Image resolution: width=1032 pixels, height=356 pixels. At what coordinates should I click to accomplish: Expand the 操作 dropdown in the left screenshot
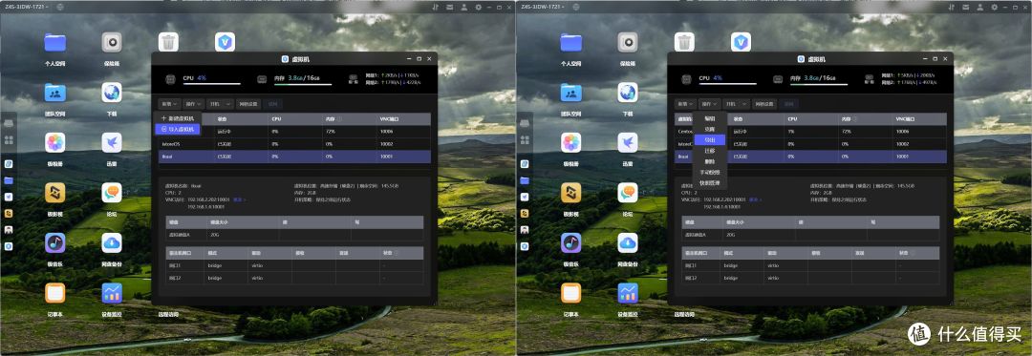(x=193, y=104)
